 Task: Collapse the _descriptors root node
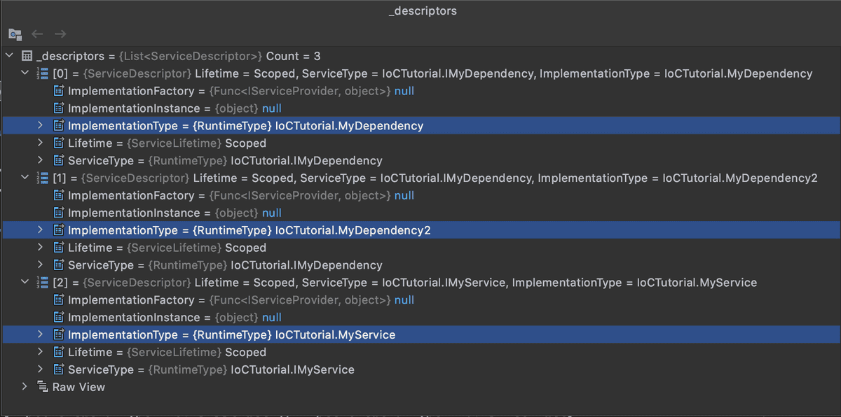tap(9, 56)
